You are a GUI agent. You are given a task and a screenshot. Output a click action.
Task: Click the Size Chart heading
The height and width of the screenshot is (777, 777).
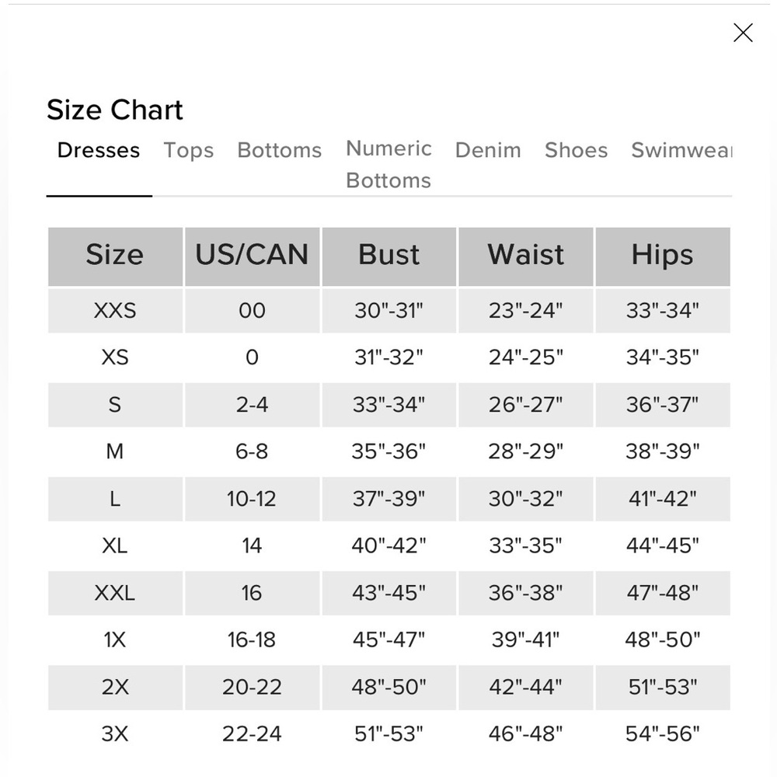tap(115, 110)
